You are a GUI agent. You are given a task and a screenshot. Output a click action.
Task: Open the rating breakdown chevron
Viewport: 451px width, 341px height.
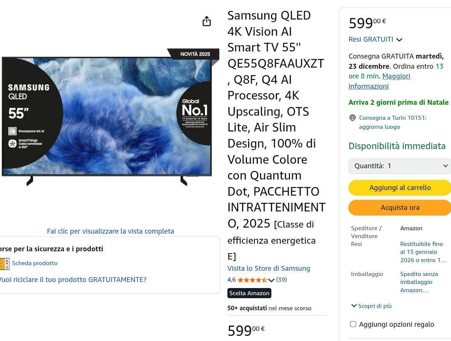coord(271,280)
